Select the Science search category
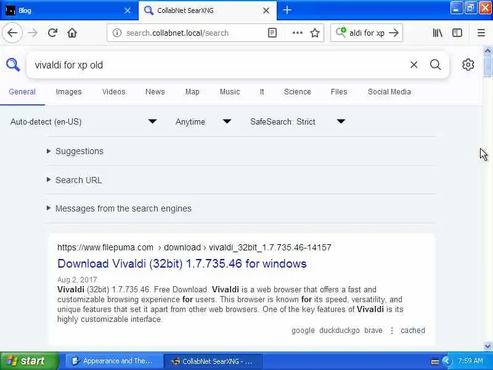This screenshot has height=370, width=493. coord(297,91)
